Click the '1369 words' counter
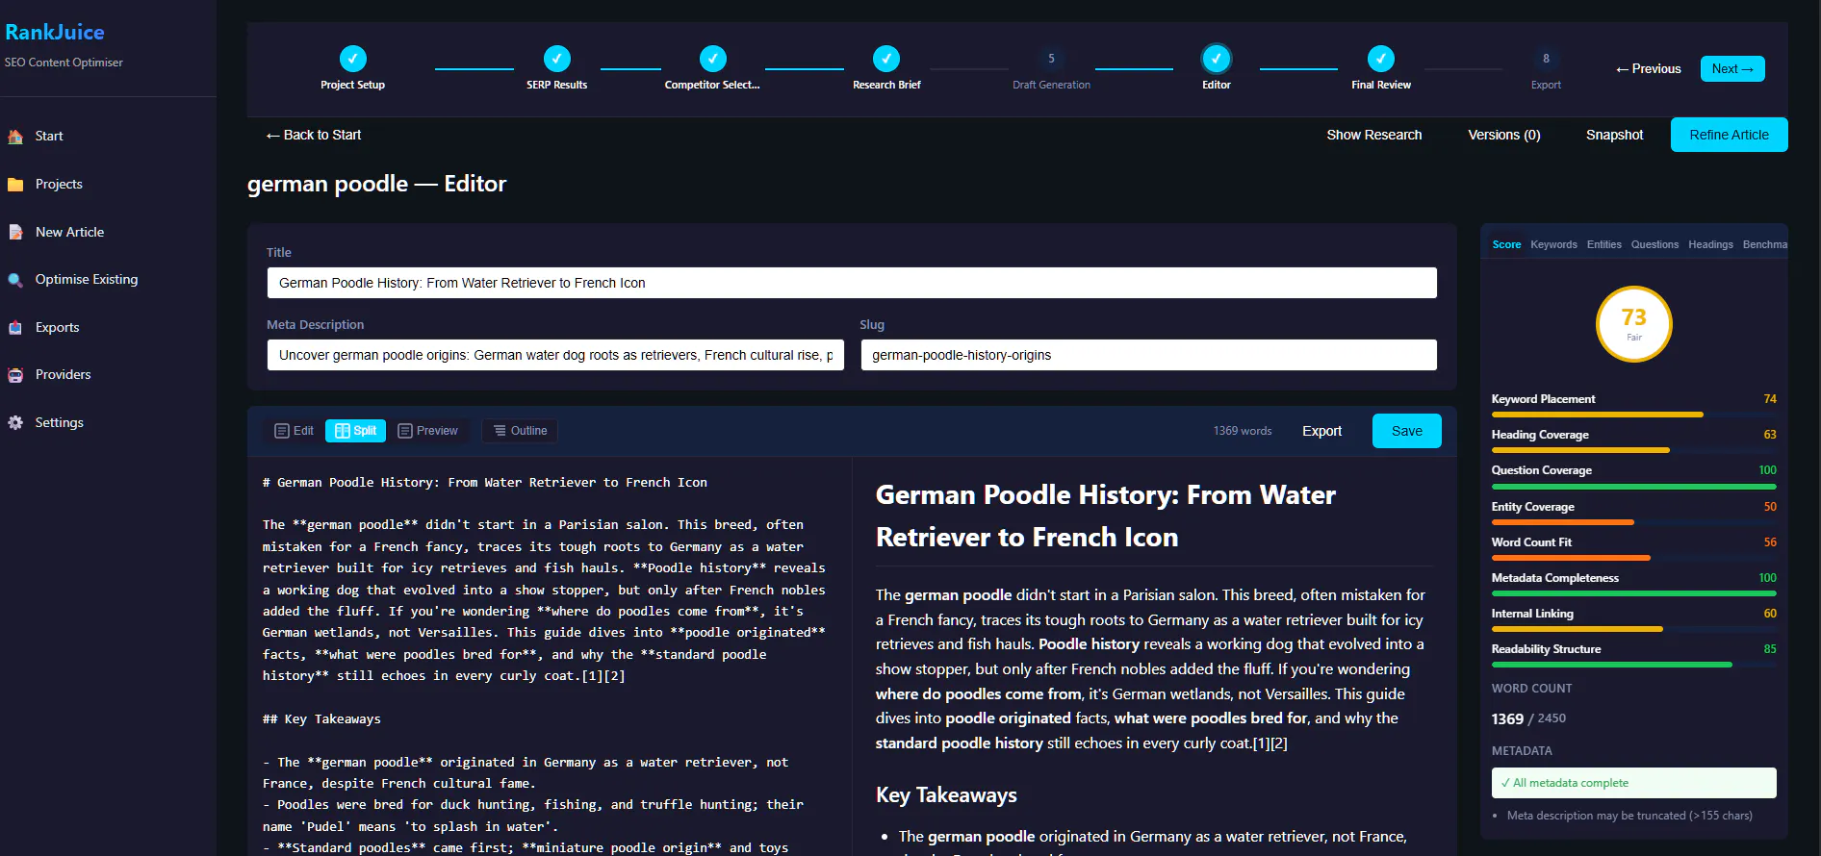Screen dimensions: 1821x856 (x=1243, y=431)
